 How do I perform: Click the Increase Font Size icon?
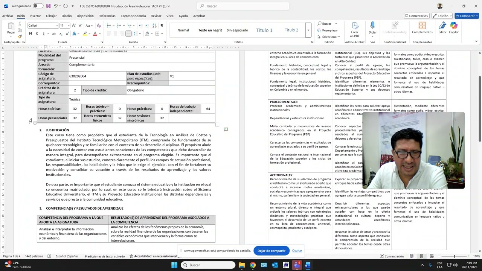click(x=74, y=26)
